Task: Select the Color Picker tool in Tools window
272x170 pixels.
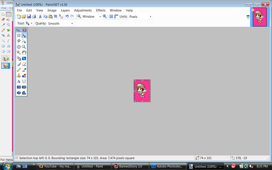Action: pyautogui.click(x=24, y=70)
